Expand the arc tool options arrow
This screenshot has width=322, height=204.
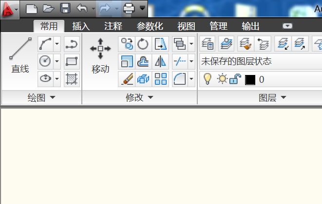[57, 44]
